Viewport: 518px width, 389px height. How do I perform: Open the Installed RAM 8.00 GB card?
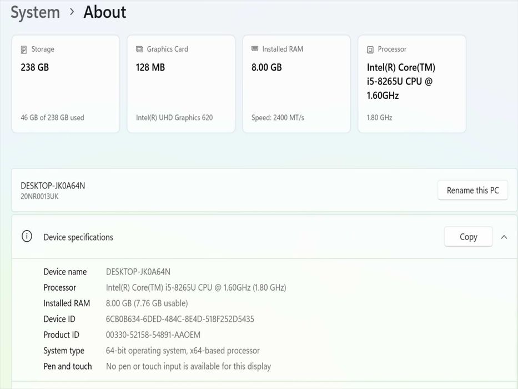296,84
